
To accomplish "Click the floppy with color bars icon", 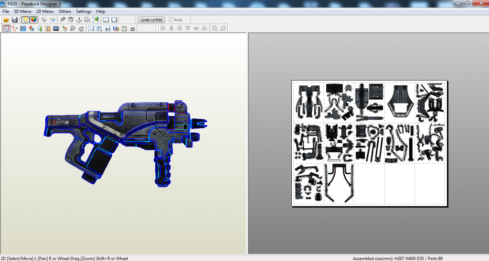I will tap(116, 28).
